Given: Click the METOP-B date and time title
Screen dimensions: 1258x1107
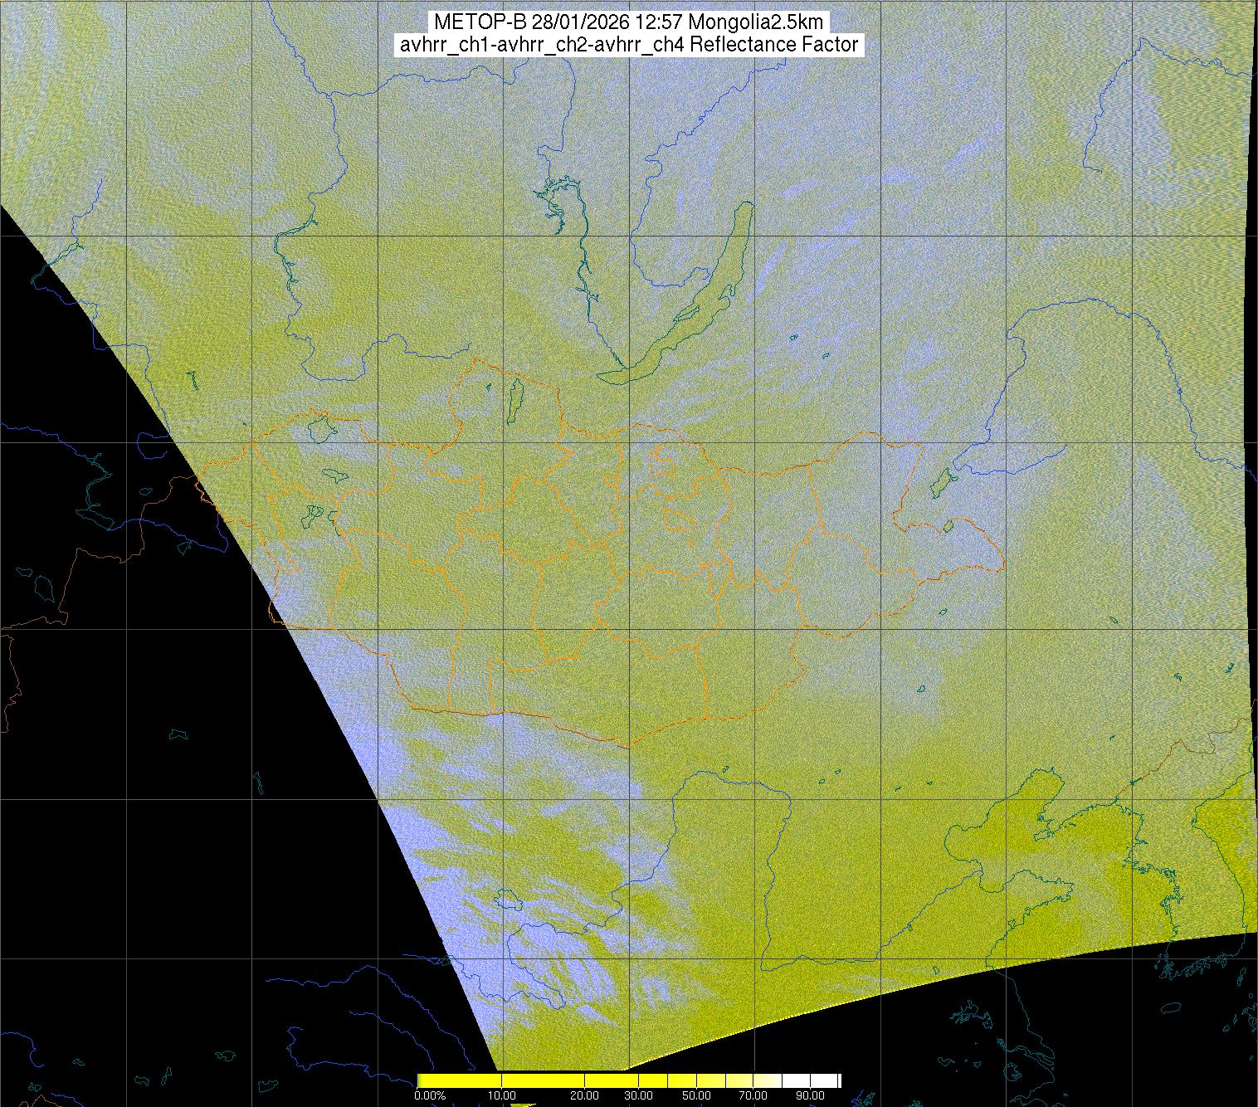Looking at the screenshot, I should [628, 22].
